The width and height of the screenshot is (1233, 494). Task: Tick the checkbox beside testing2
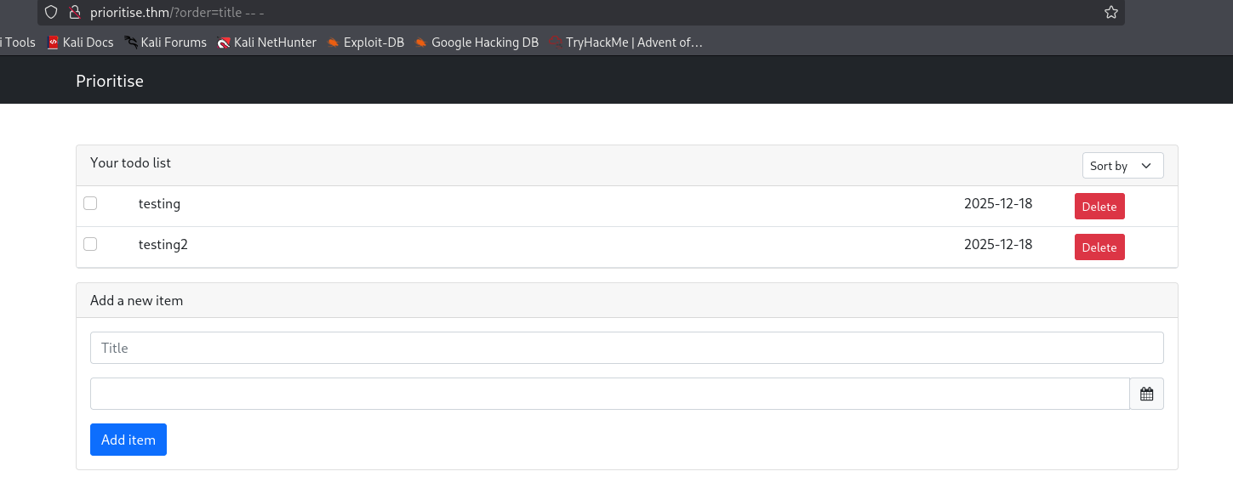pos(90,244)
